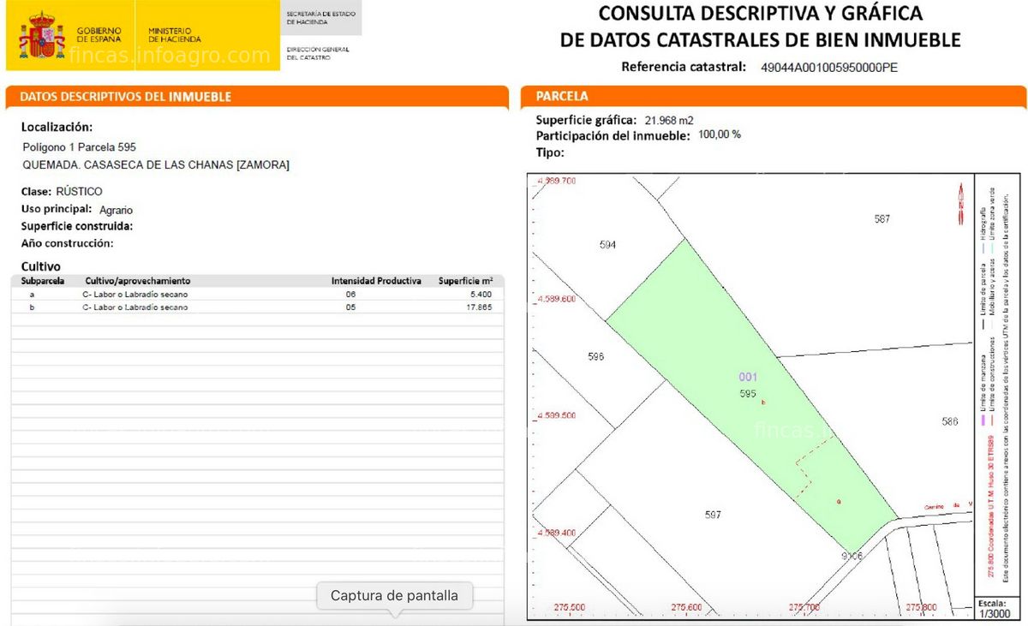
Task: Select the cadastral reference number 49044A001005950000PE
Action: pos(829,68)
